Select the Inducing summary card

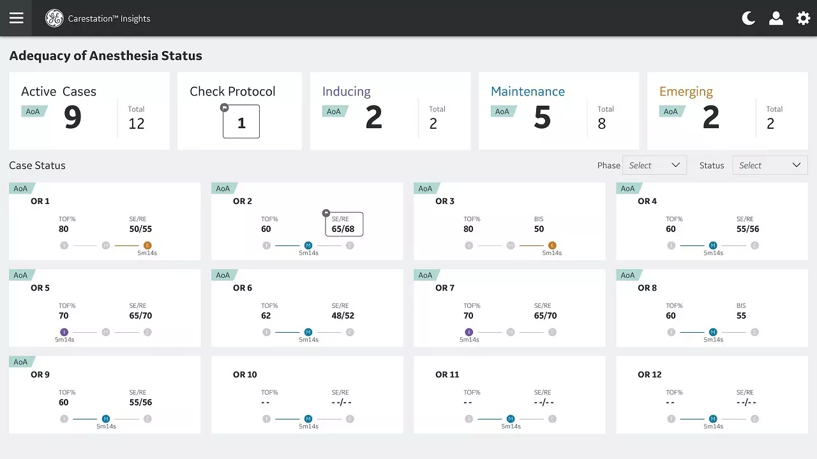[390, 111]
